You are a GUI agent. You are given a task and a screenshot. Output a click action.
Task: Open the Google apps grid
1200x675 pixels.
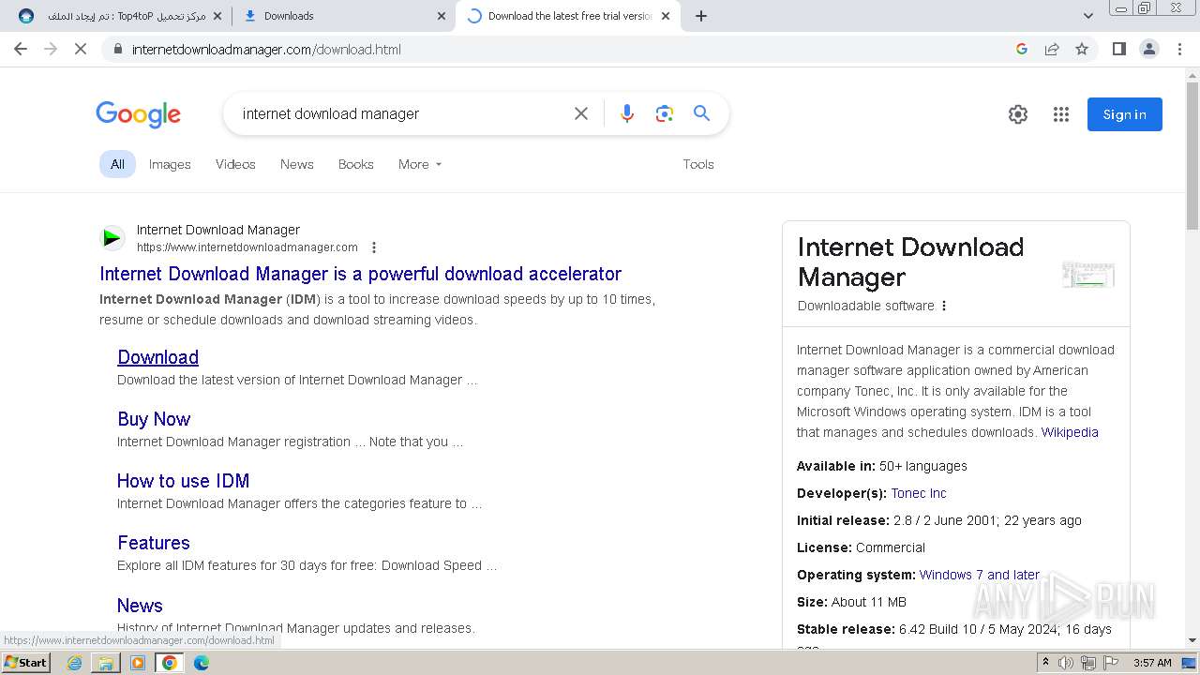click(1061, 114)
